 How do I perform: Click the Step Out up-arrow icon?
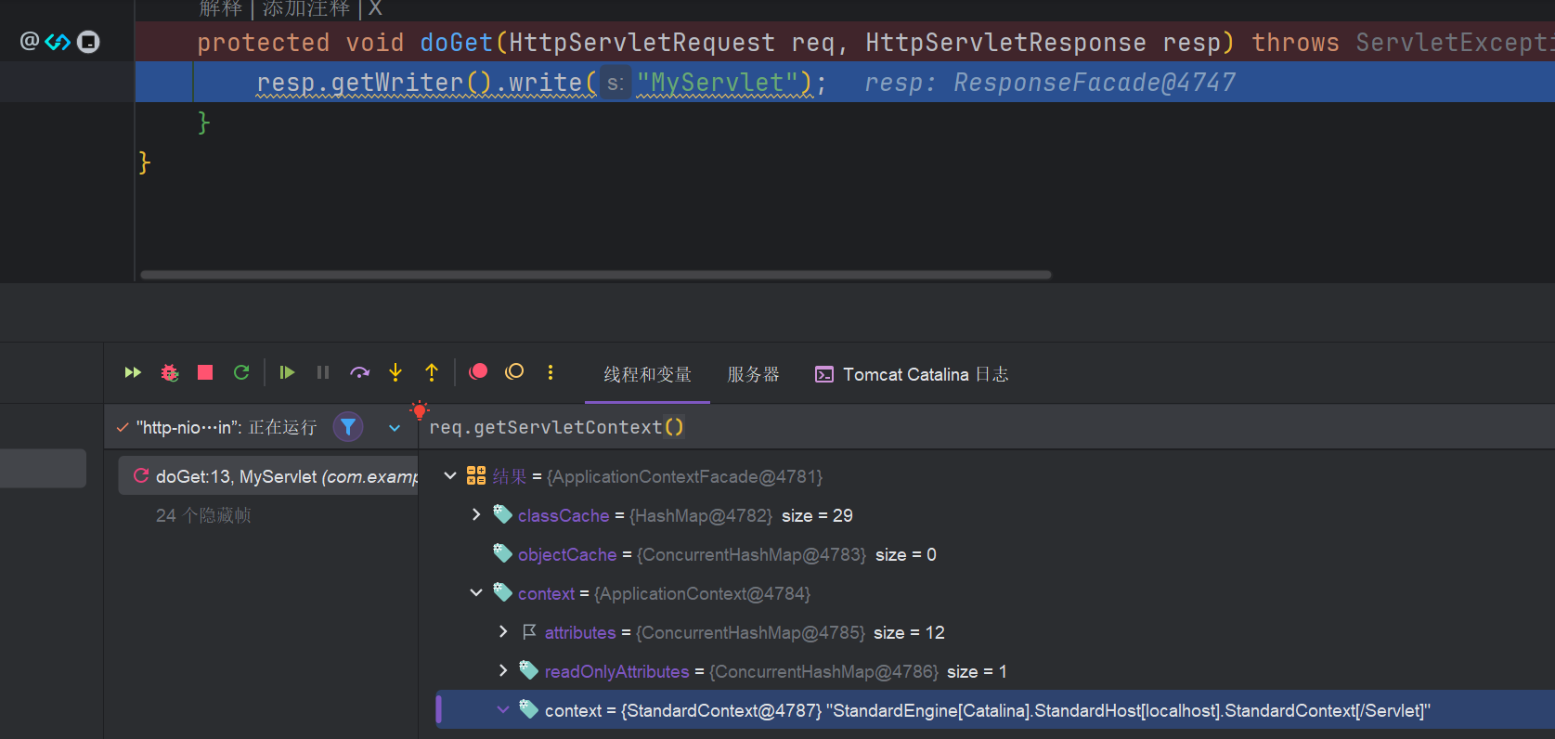(432, 372)
